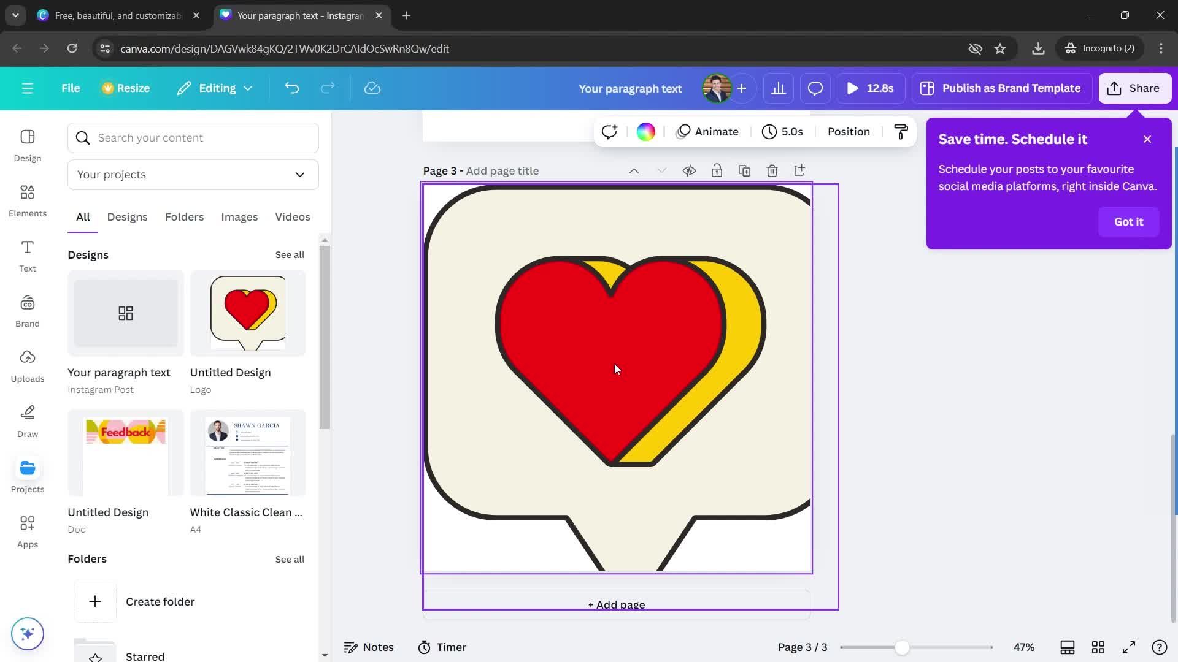Open the rainbow background colour picker
Screen dimensions: 1178x662
click(645, 132)
